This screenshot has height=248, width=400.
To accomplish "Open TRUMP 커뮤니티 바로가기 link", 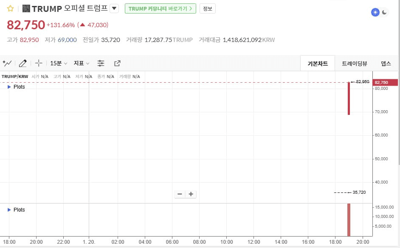I will click(160, 8).
